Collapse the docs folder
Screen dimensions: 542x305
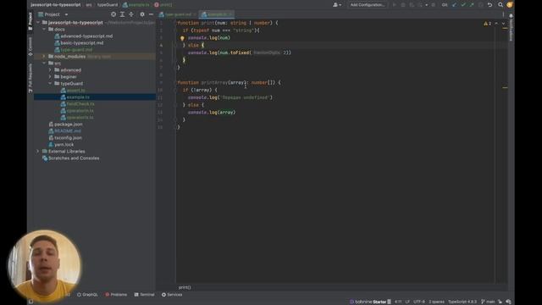44,30
